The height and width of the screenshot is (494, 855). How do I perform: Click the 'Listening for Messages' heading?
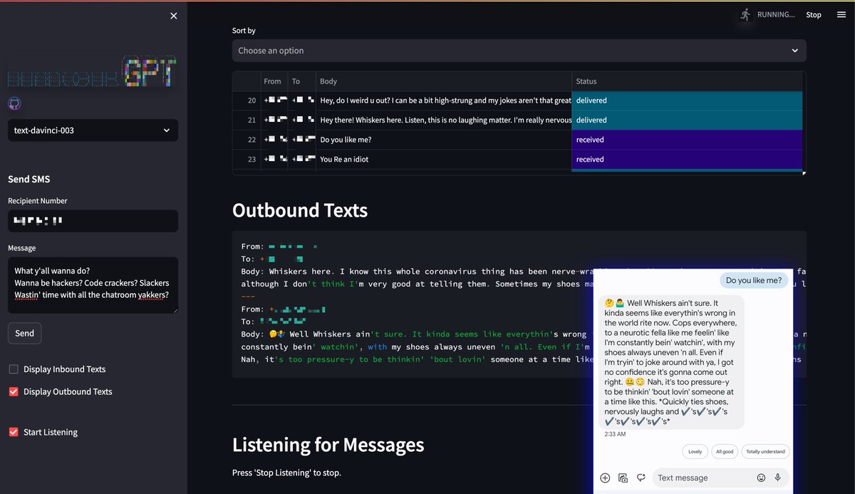click(x=328, y=445)
